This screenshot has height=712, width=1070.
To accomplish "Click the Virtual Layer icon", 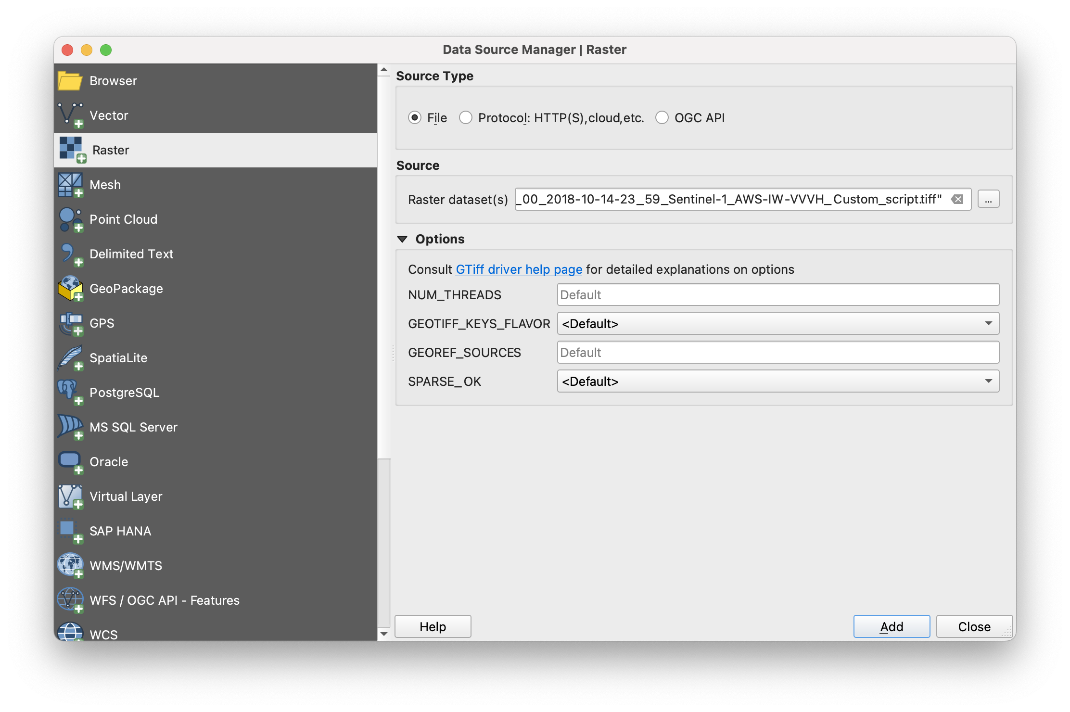I will click(x=70, y=496).
